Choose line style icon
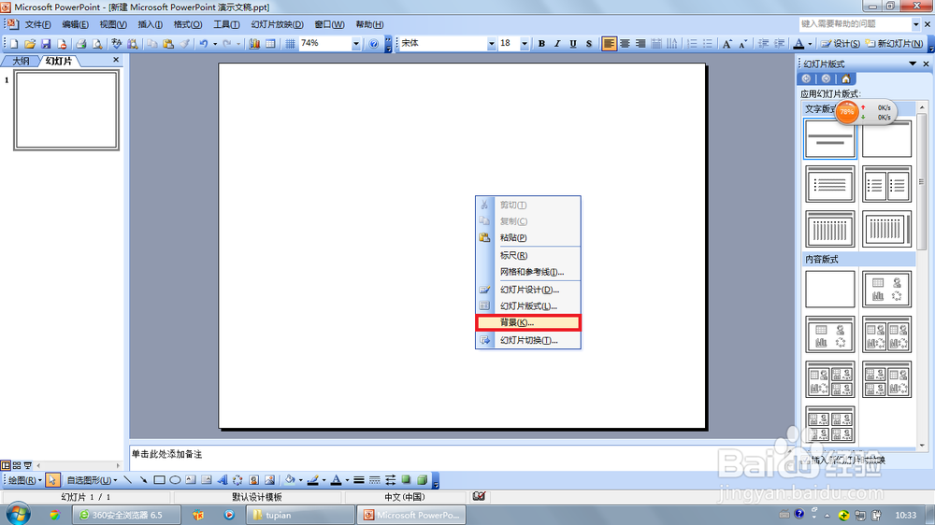Screen dimensions: 935x525 (x=359, y=480)
